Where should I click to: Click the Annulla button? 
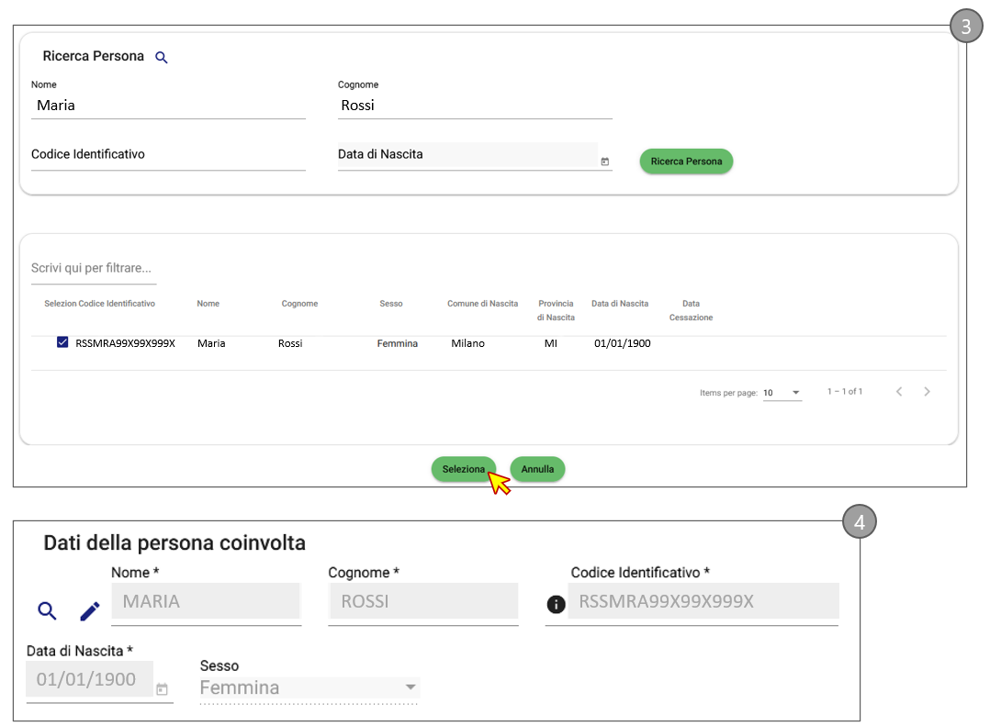[537, 469]
